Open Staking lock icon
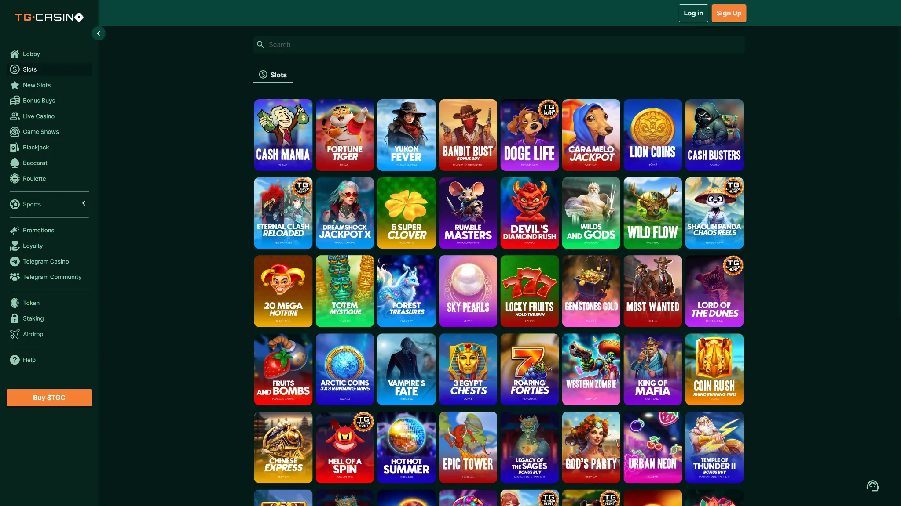 (15, 318)
